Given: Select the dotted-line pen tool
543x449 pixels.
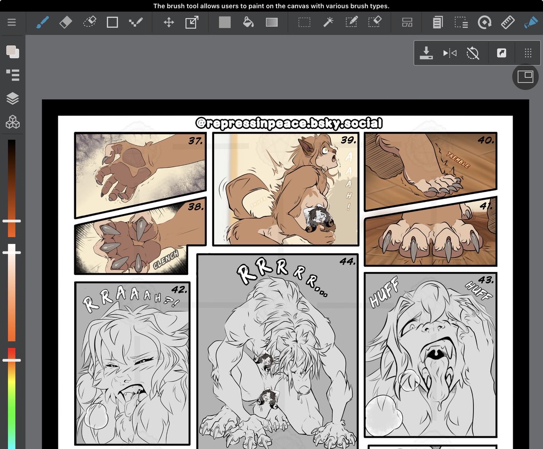Looking at the screenshot, I should click(x=136, y=22).
